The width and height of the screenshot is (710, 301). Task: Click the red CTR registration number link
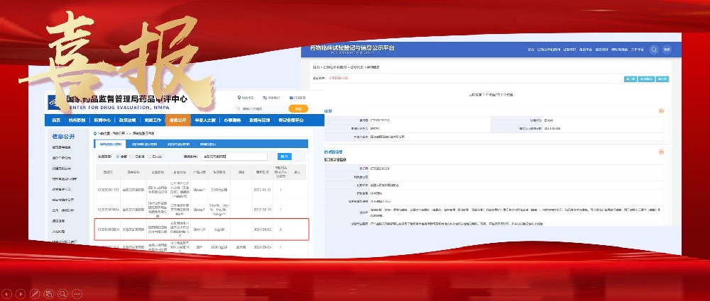pyautogui.click(x=339, y=78)
